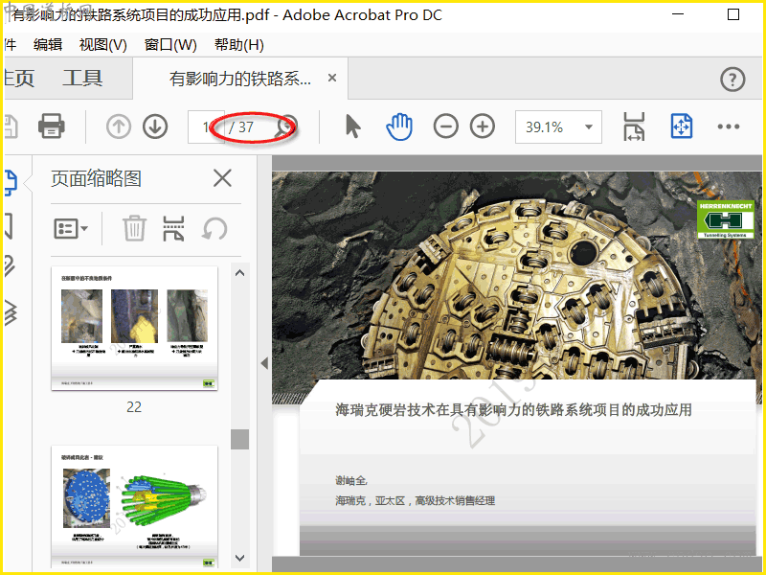Rotate selected page with rotate icon
The width and height of the screenshot is (766, 575).
coord(214,228)
